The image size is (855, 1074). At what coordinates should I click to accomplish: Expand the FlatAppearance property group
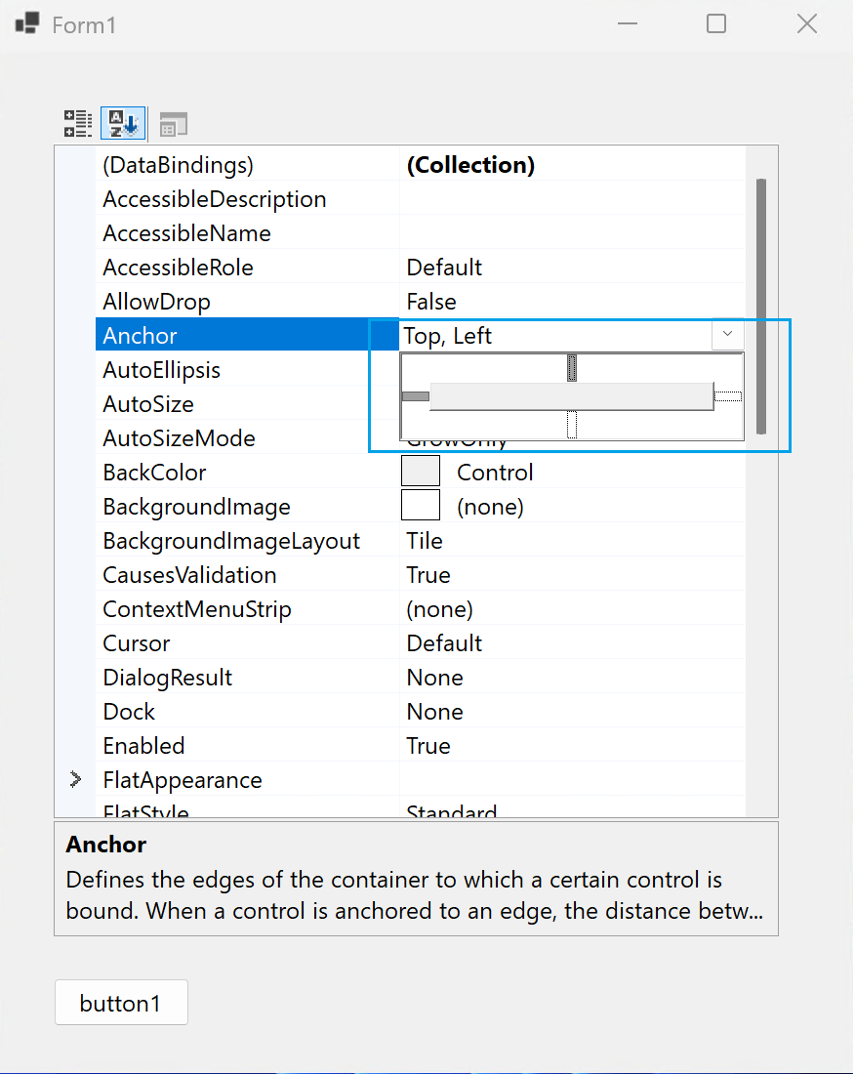(x=77, y=779)
